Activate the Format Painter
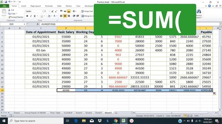 point(16,17)
